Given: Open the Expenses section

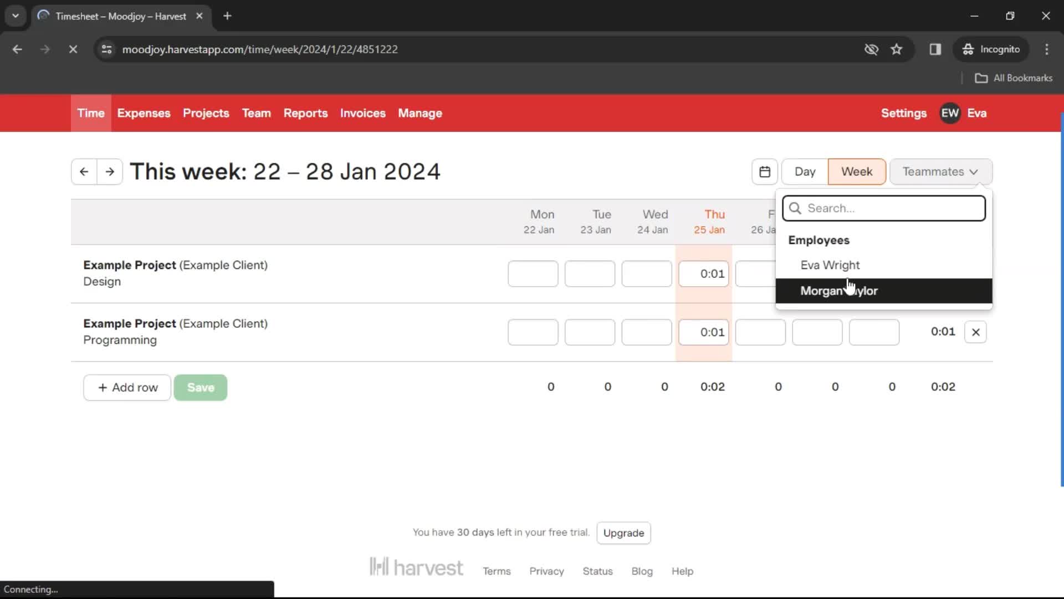Looking at the screenshot, I should pos(143,113).
